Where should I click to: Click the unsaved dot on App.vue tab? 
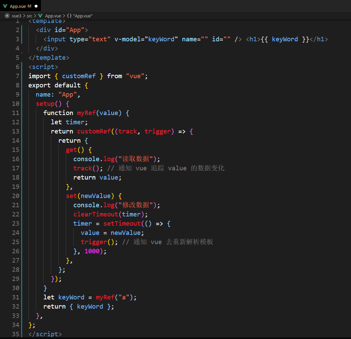click(x=36, y=6)
